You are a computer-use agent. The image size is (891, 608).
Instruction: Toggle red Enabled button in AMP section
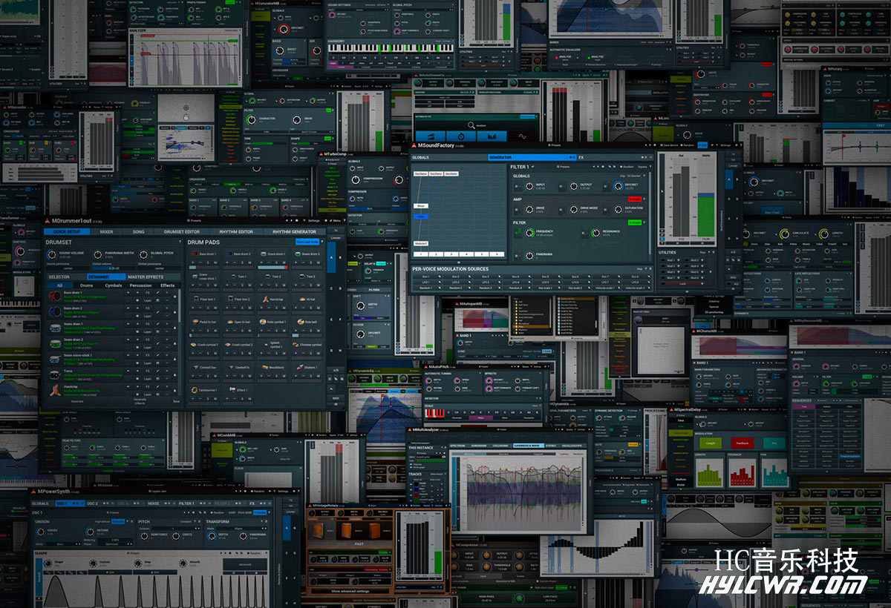(635, 199)
